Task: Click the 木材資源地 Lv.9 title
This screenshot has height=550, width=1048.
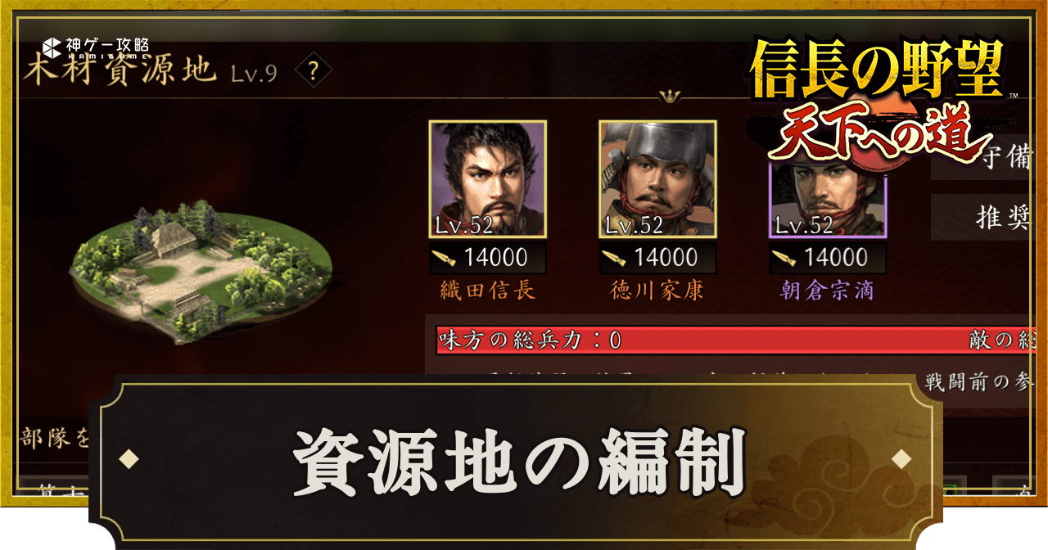Action: (150, 72)
